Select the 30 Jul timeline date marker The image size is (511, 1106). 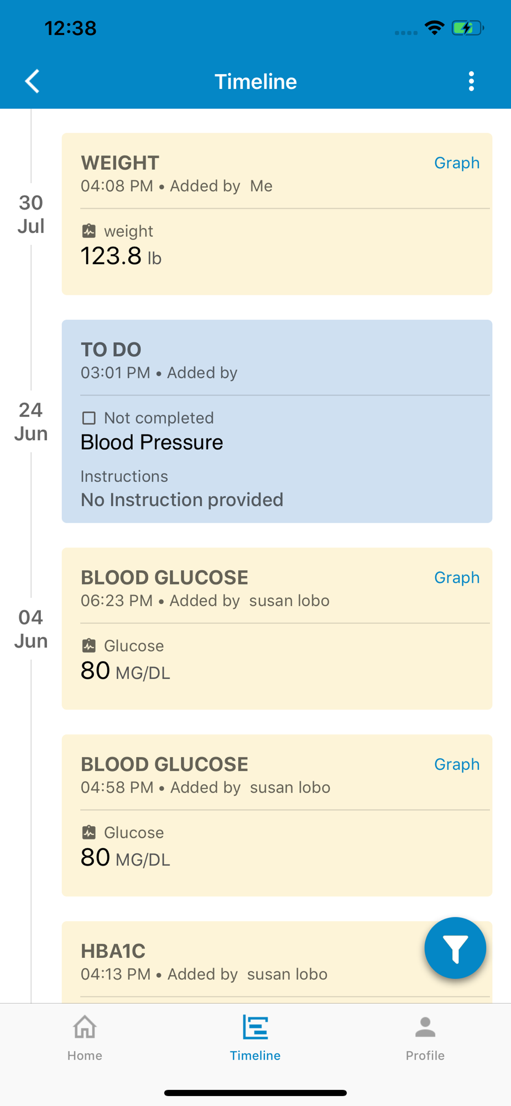coord(31,214)
